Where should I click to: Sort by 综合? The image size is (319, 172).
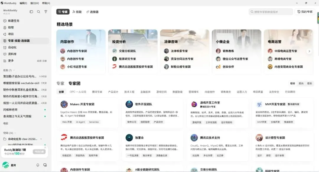[x=292, y=83]
